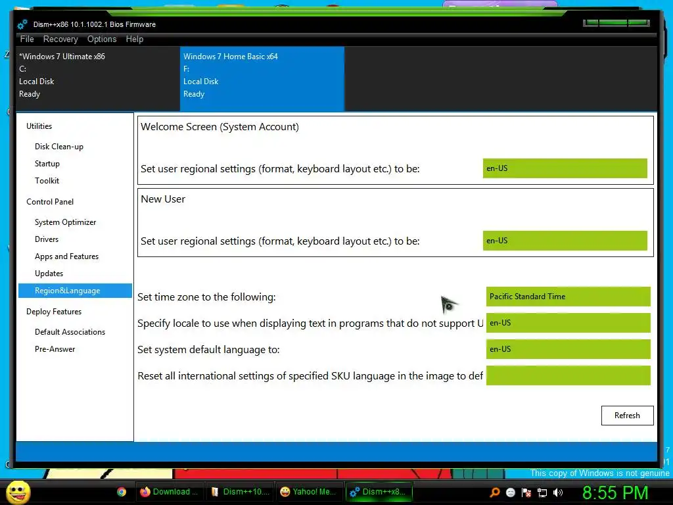Open the File menu
The image size is (673, 505).
(26, 39)
